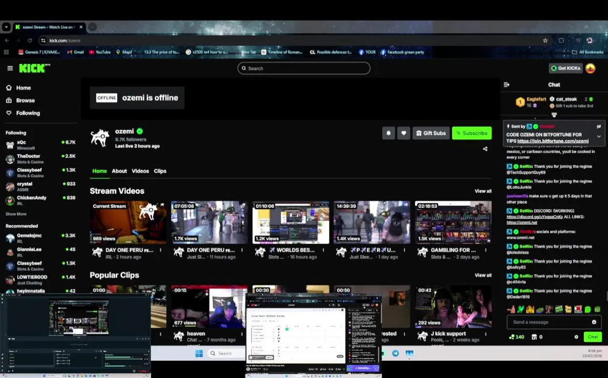Open options menu for WORLDS BES video
608x378 pixels.
[x=323, y=250]
